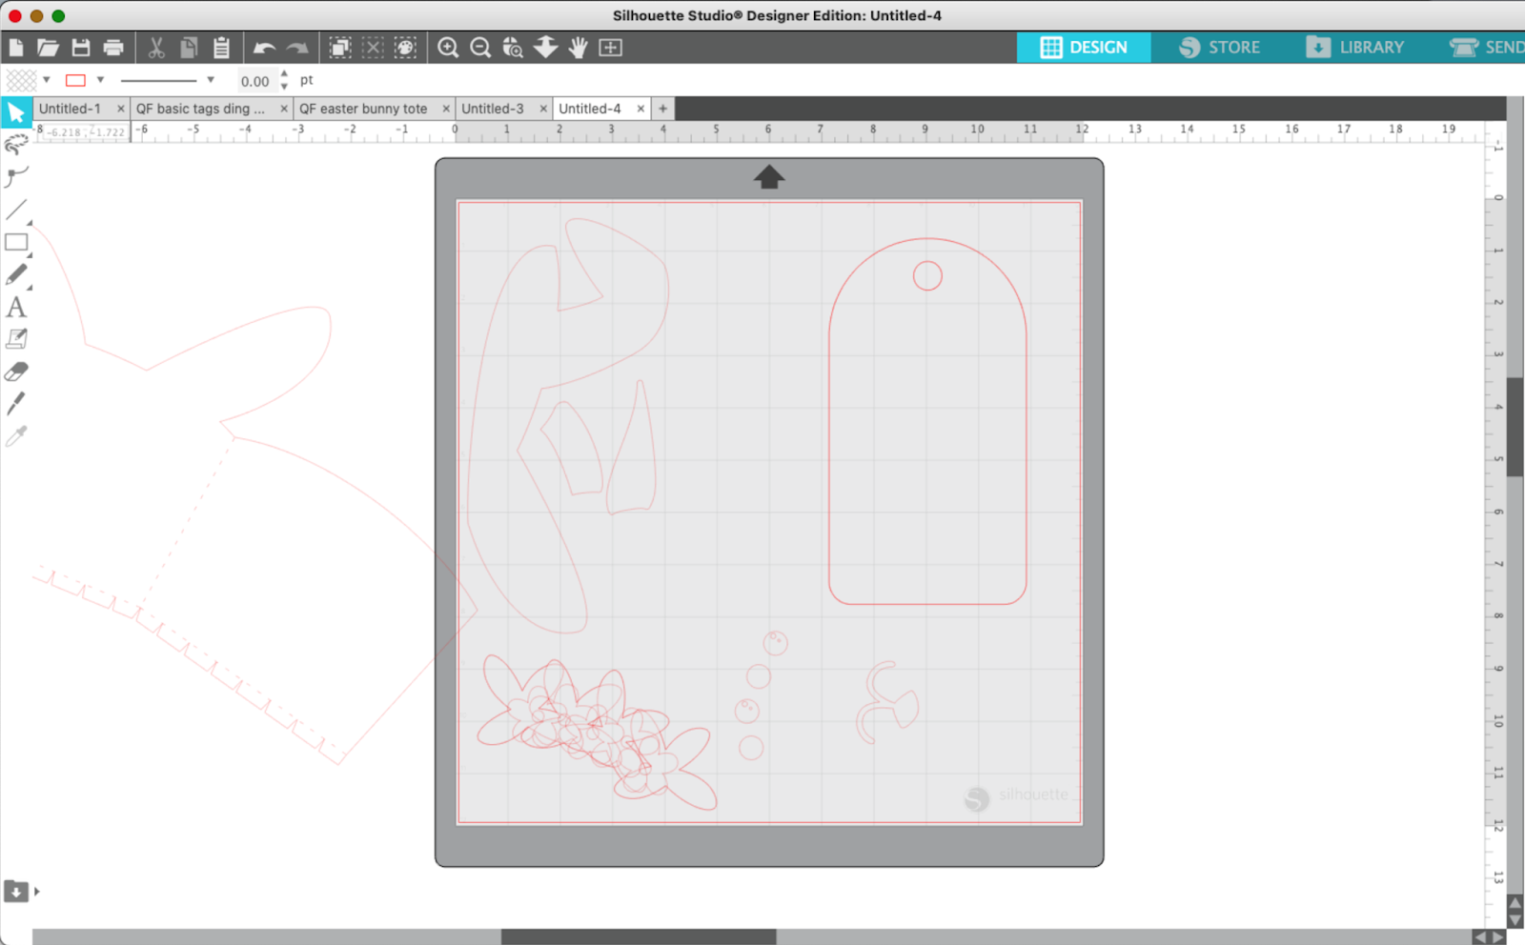This screenshot has width=1525, height=945.
Task: Close the Untitled-3 tab
Action: point(543,109)
